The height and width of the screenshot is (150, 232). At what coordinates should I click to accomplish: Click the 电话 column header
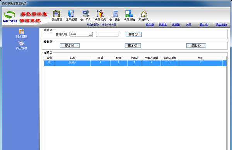click(100, 58)
